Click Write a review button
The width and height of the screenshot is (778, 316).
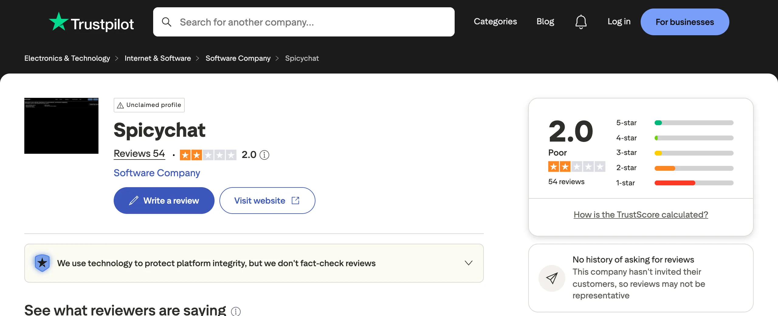click(164, 201)
